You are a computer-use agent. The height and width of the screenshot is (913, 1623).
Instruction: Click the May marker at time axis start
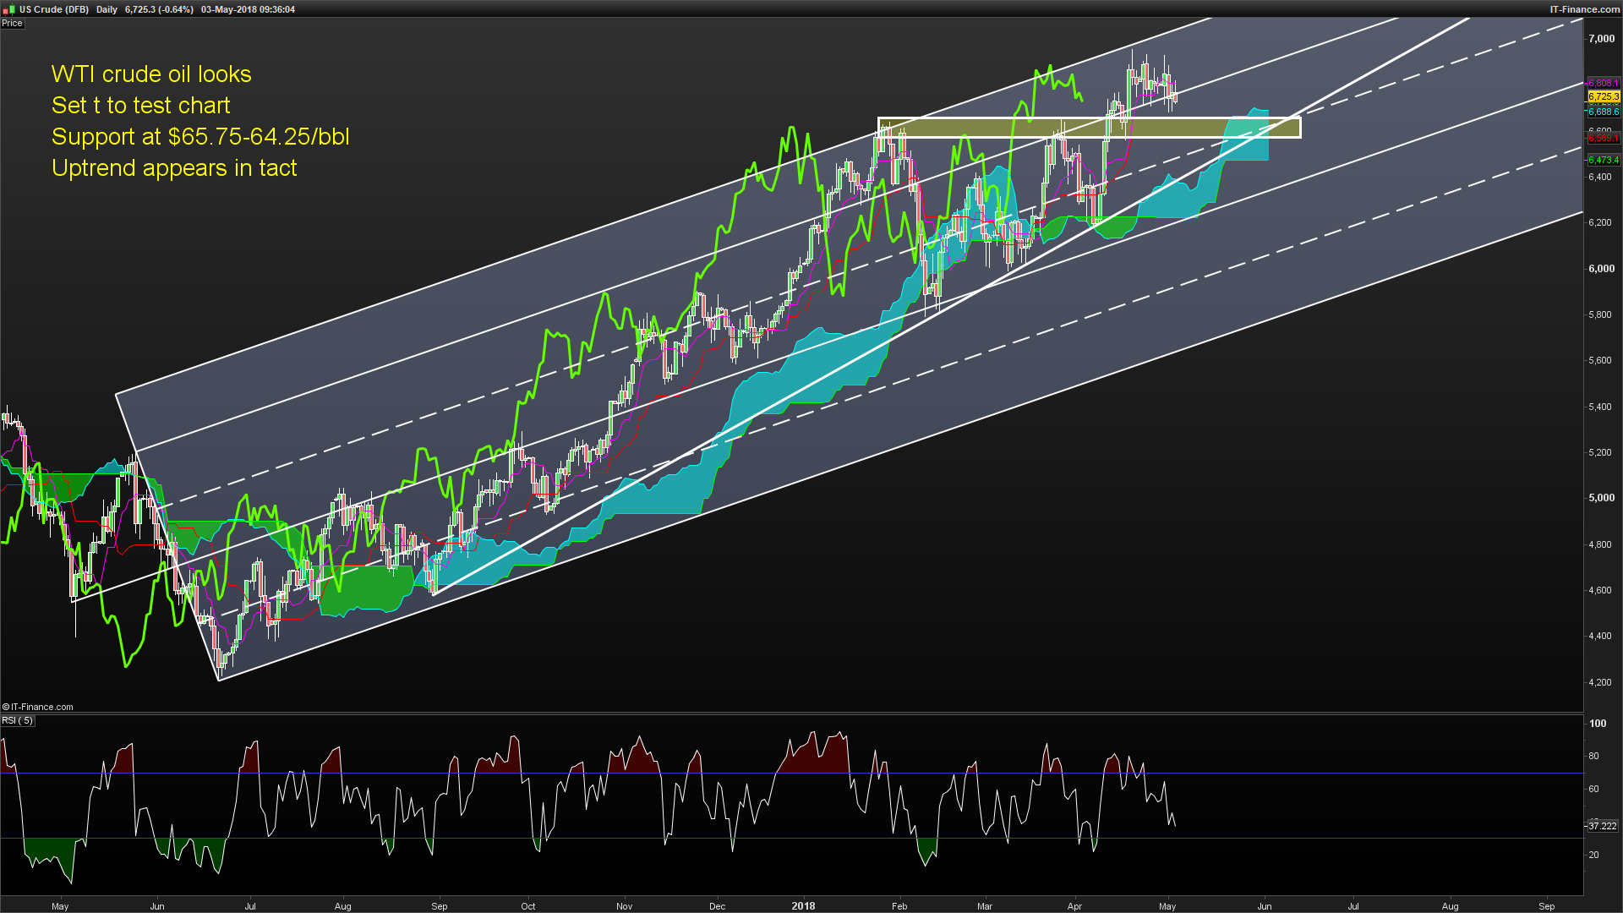pos(60,906)
